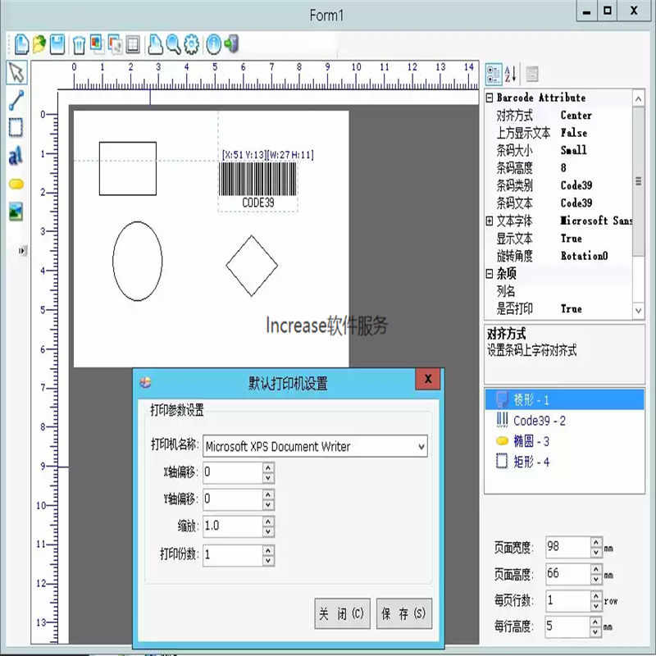The width and height of the screenshot is (656, 656).
Task: Select the yellow Ellipse tool
Action: pyautogui.click(x=16, y=184)
